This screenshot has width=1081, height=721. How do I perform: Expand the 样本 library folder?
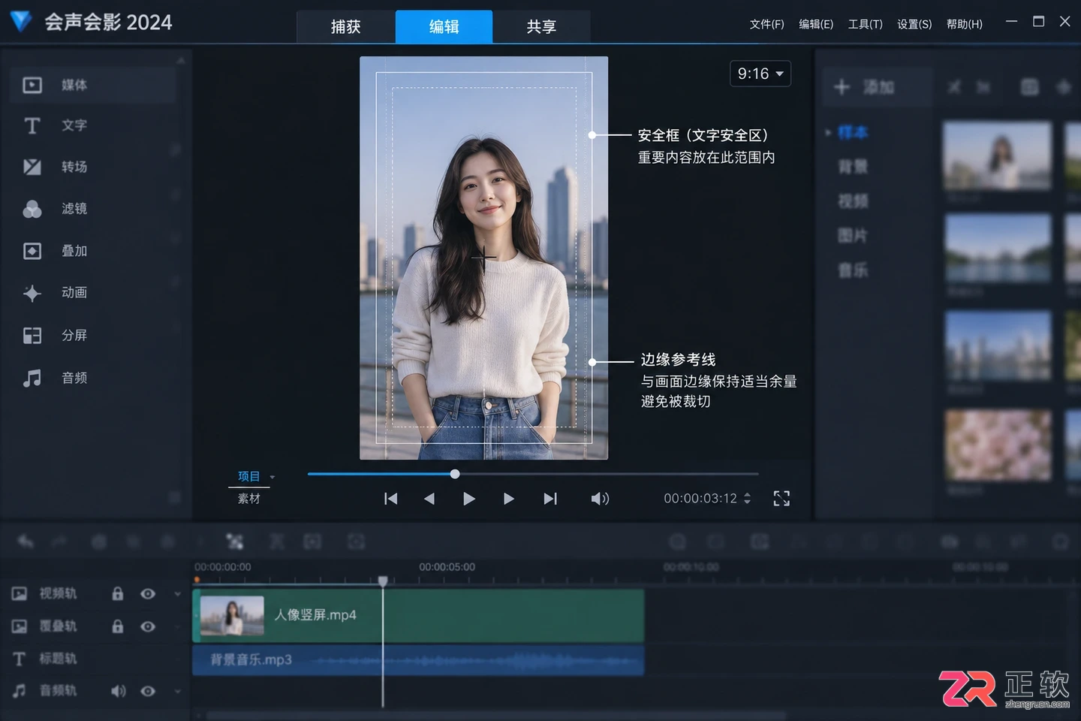click(x=828, y=133)
